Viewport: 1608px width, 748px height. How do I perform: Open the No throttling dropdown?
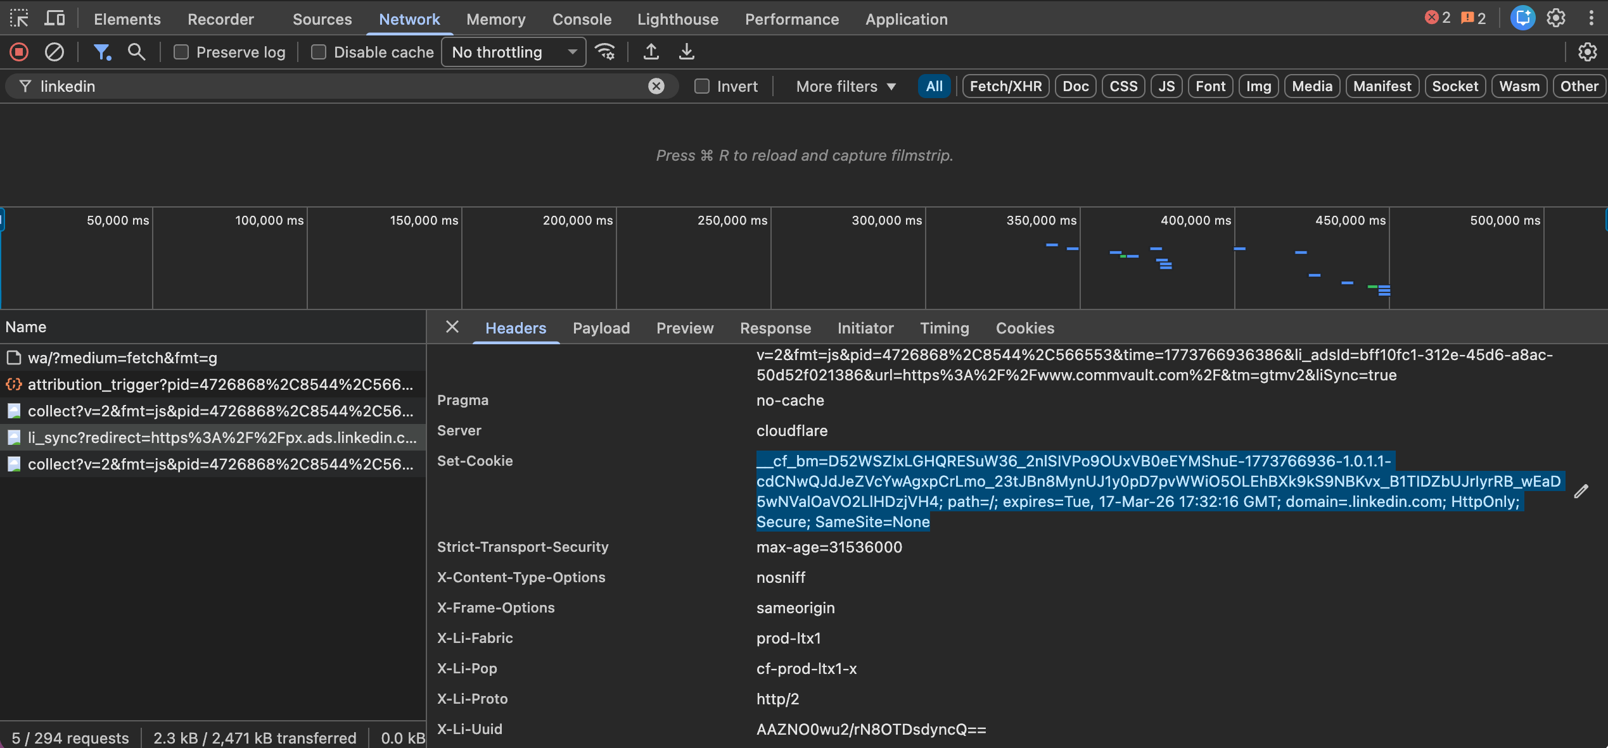pos(513,52)
